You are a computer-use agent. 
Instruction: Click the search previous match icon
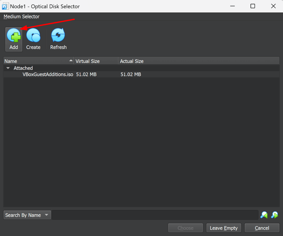(x=264, y=215)
